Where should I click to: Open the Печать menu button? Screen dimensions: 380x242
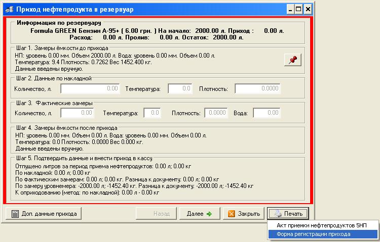pos(288,214)
